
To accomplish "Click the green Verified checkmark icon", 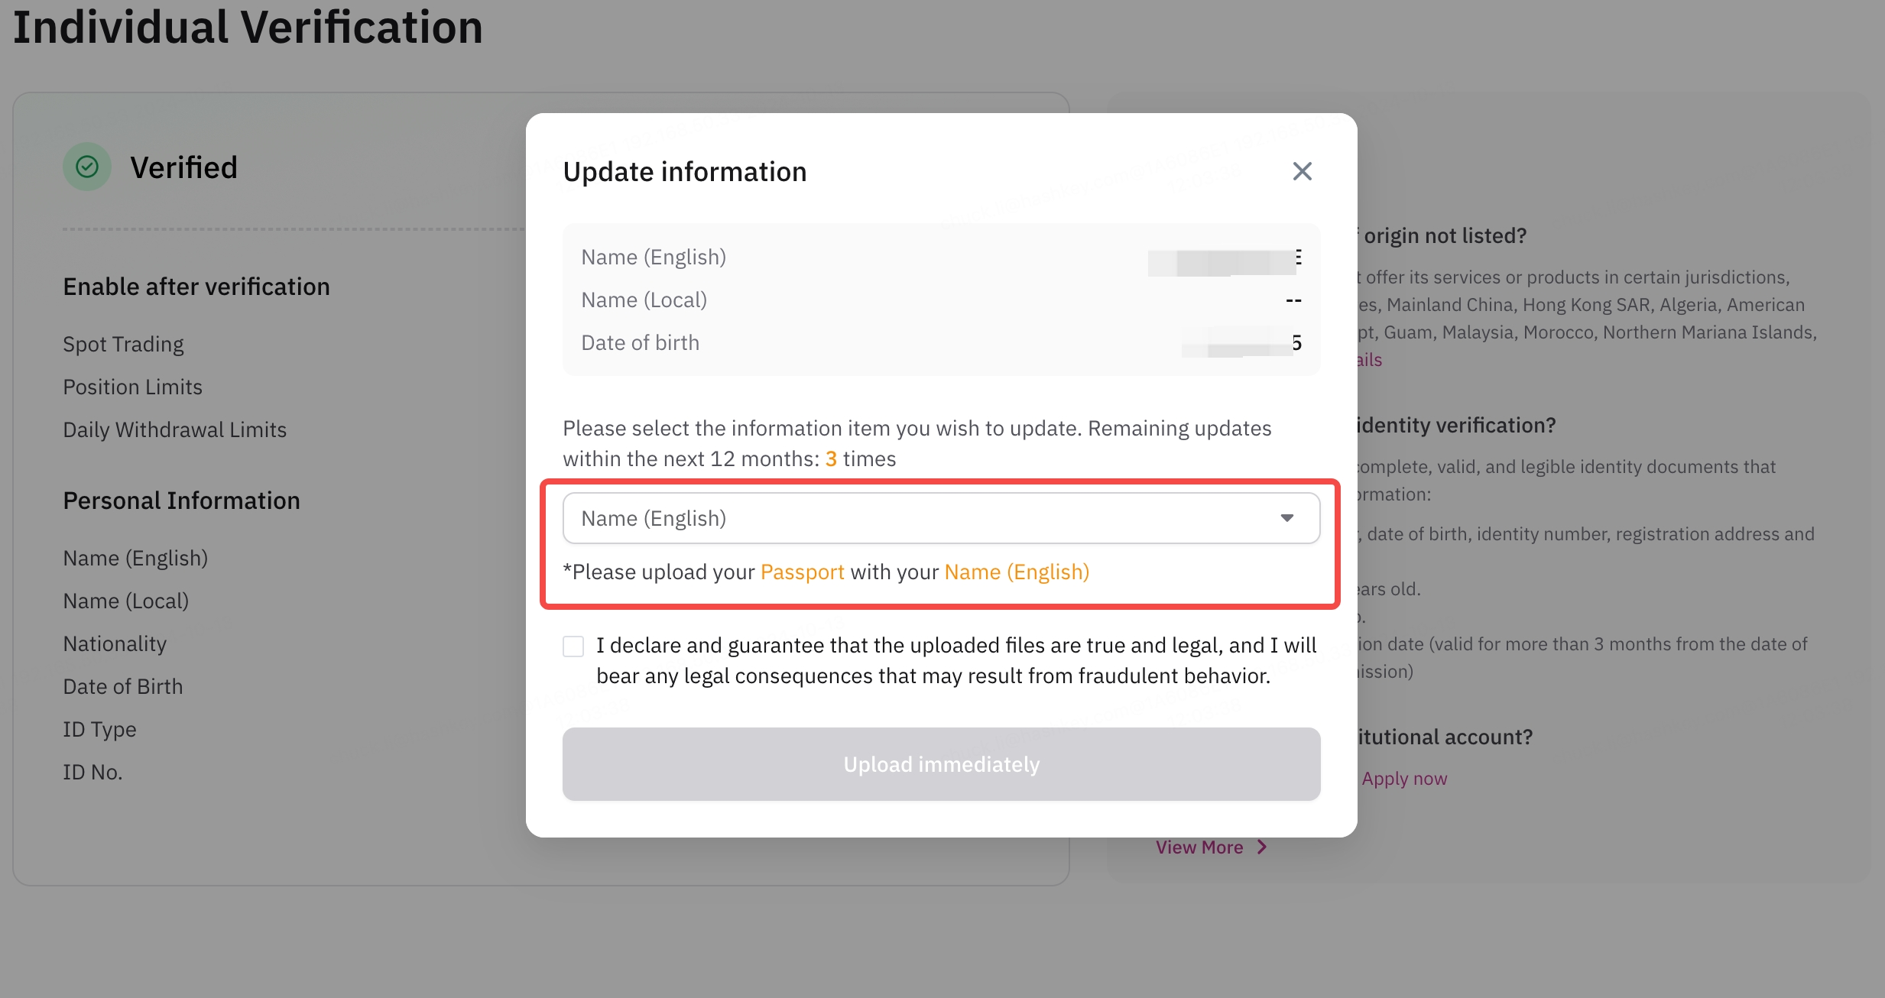I will [87, 167].
